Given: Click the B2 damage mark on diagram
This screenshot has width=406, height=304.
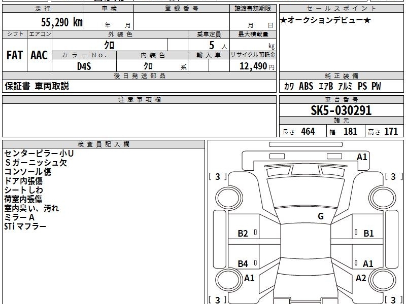Looking at the screenshot, I should click(x=243, y=234).
